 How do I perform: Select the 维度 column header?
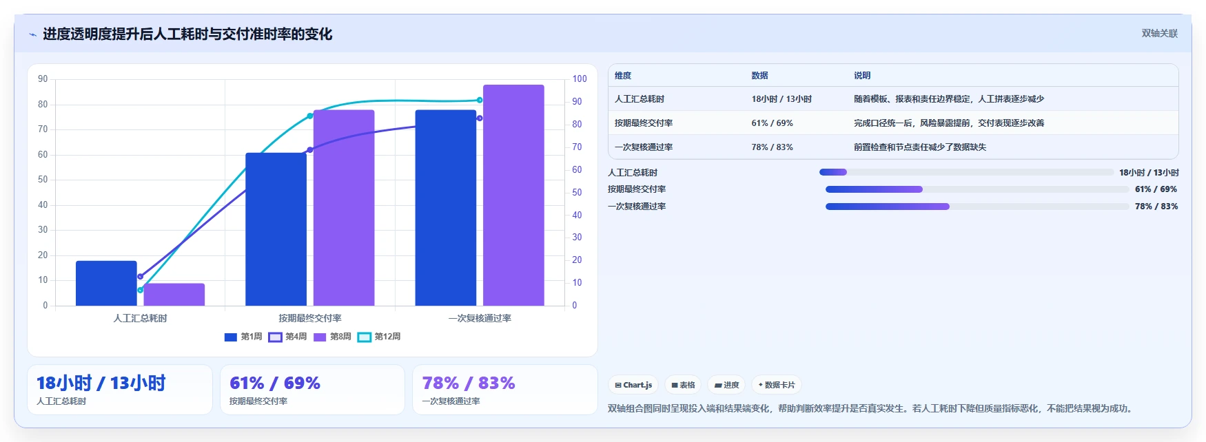623,76
